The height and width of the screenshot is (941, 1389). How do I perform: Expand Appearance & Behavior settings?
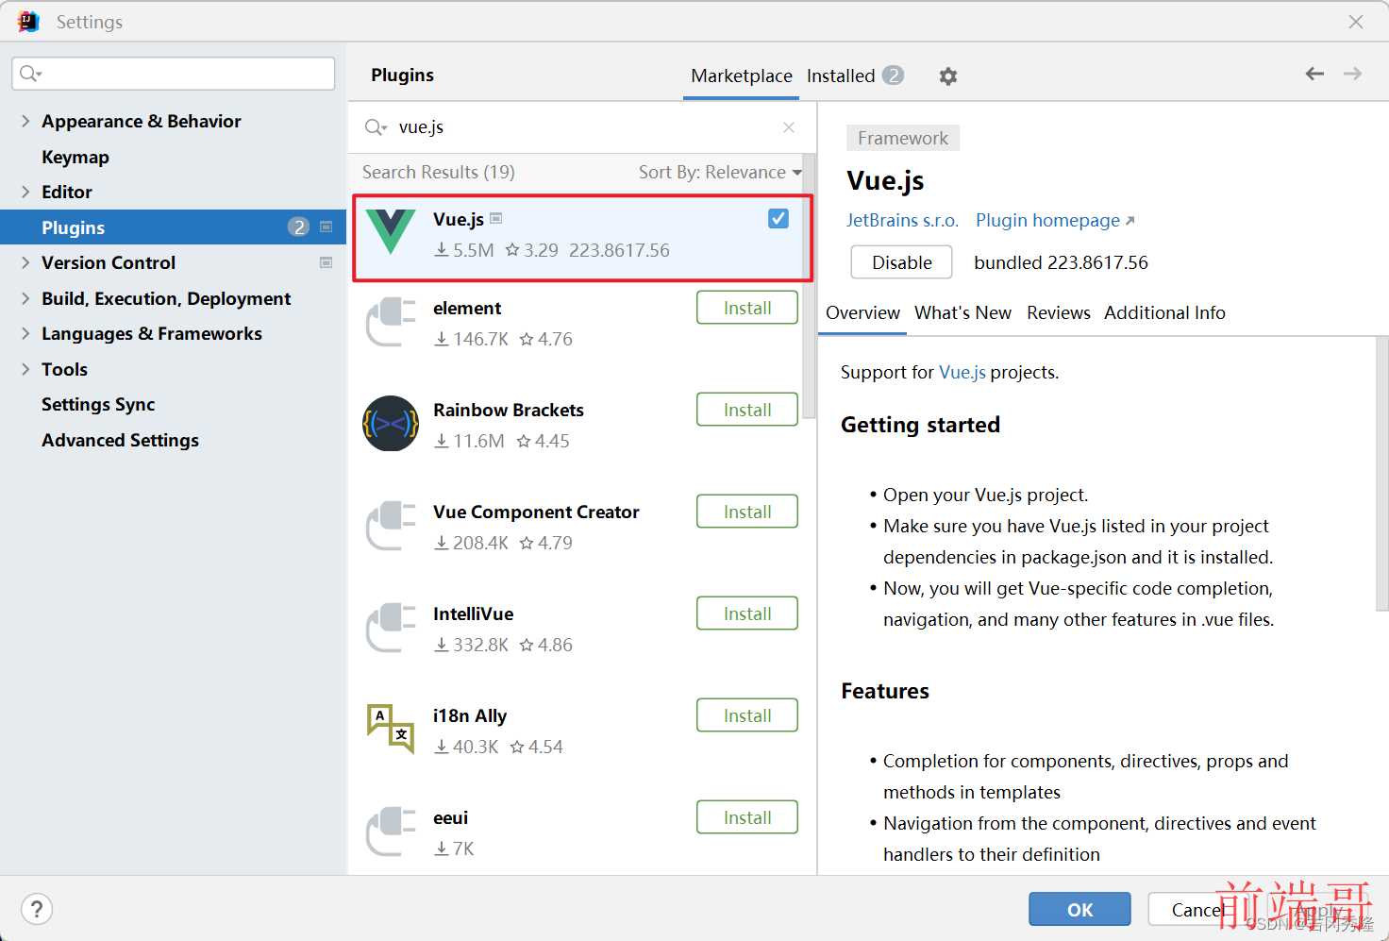25,121
